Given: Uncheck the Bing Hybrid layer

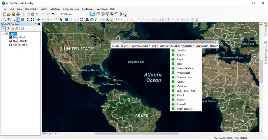Looking at the screenshot, I should (10, 37).
